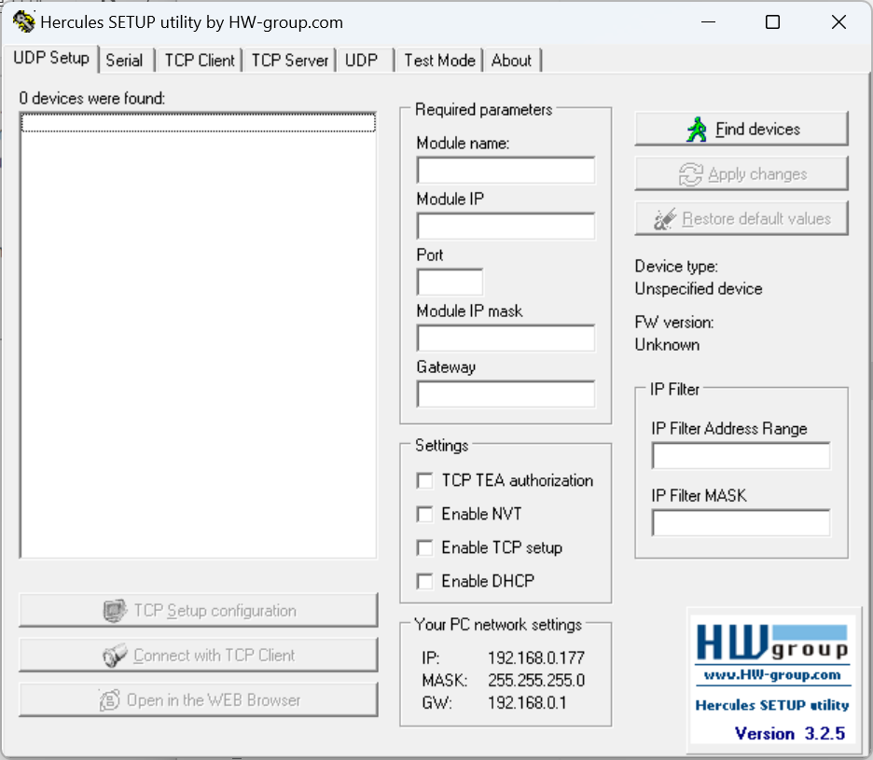This screenshot has width=873, height=760.
Task: Go to the TCP Client tab
Action: [200, 60]
